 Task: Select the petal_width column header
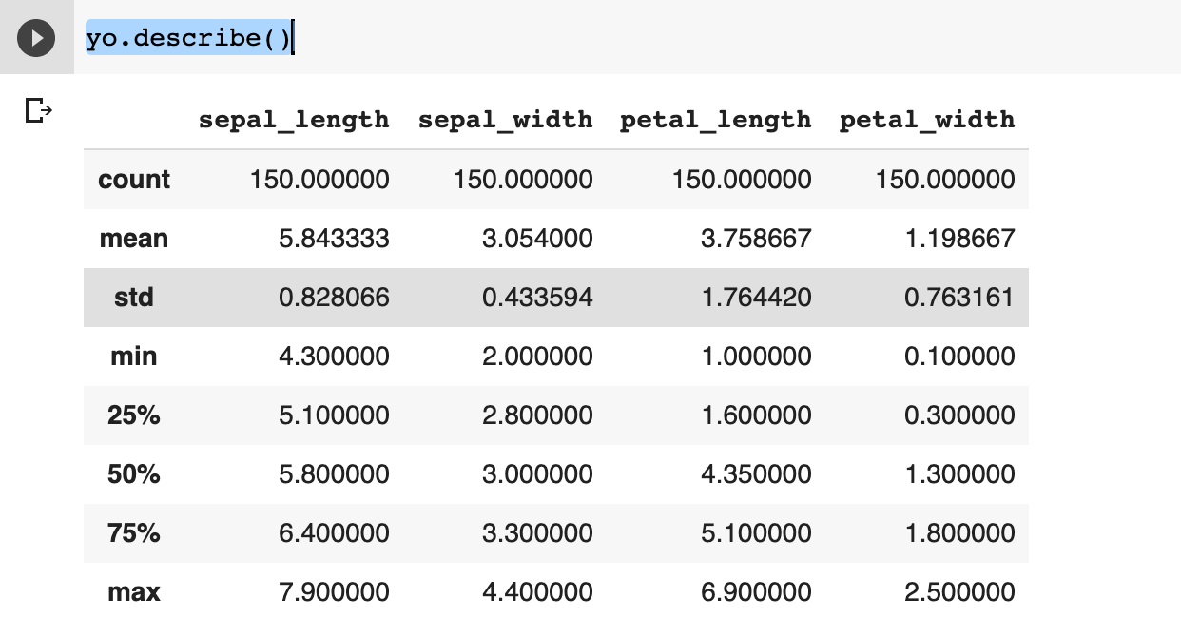coord(927,120)
